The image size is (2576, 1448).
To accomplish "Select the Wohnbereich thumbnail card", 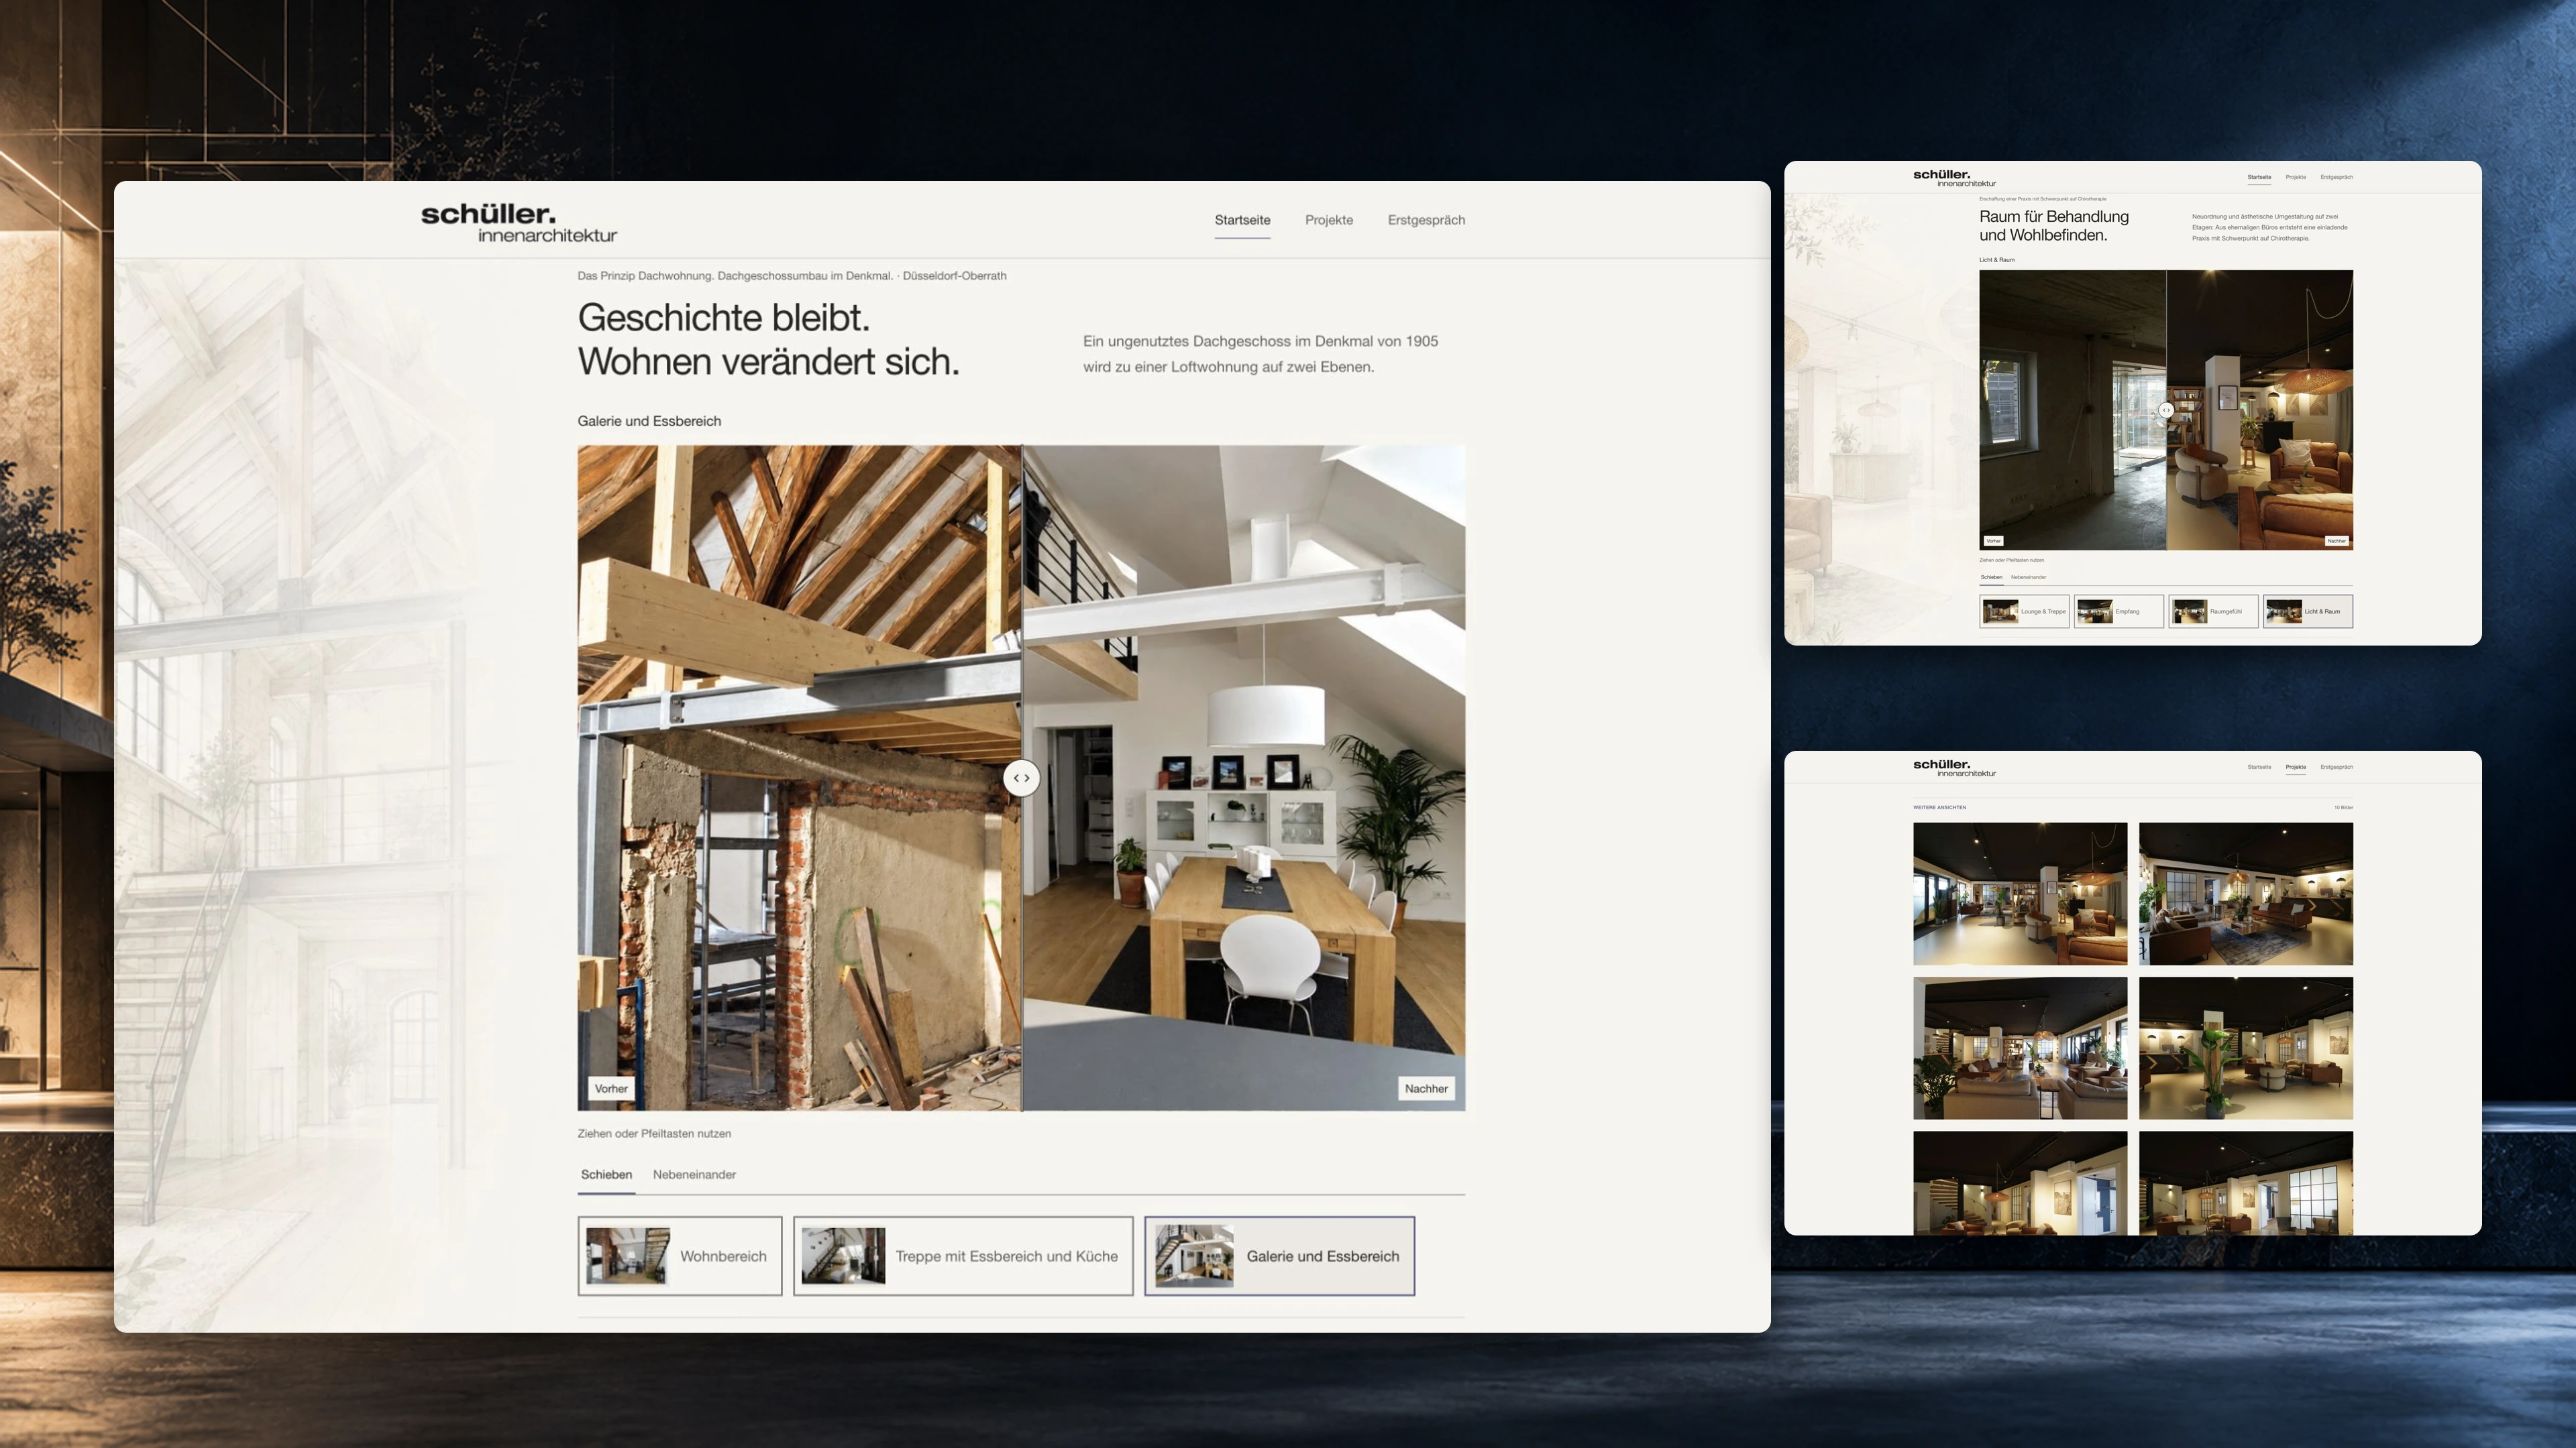I will coord(680,1256).
